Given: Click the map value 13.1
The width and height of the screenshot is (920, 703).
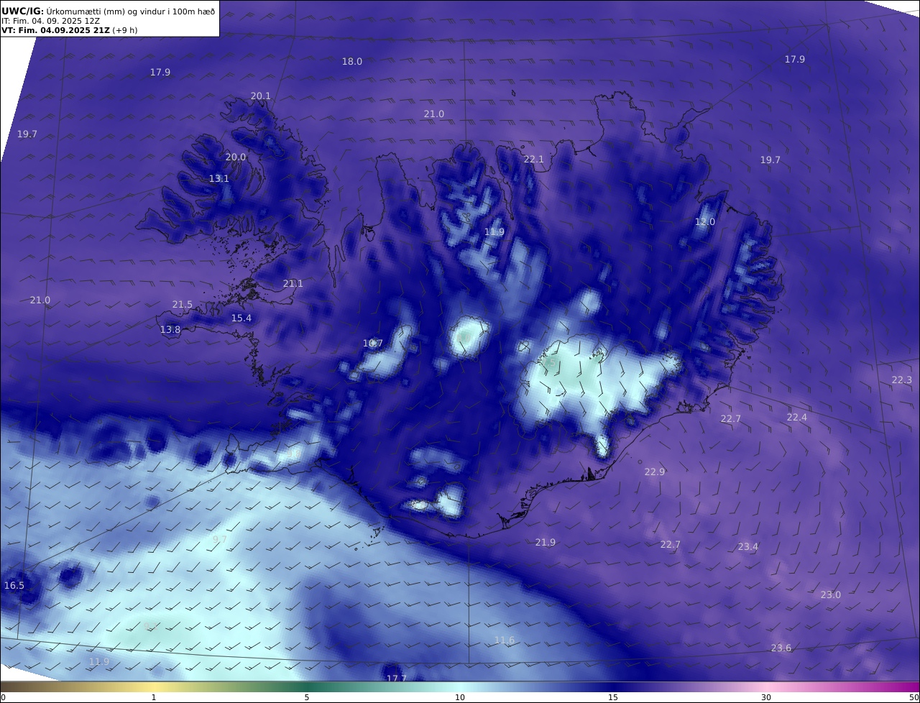Looking at the screenshot, I should (219, 179).
